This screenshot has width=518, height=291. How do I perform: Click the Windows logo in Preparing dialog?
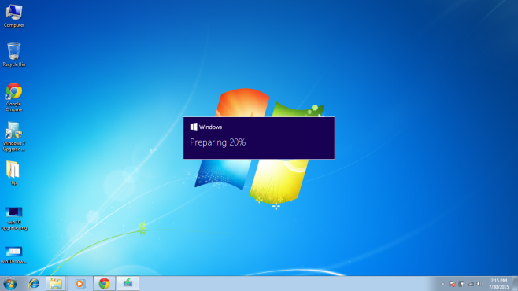tap(194, 127)
